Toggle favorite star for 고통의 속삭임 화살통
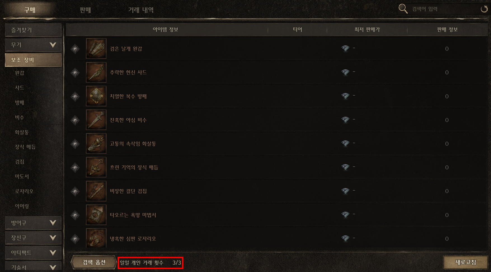 tap(75, 144)
